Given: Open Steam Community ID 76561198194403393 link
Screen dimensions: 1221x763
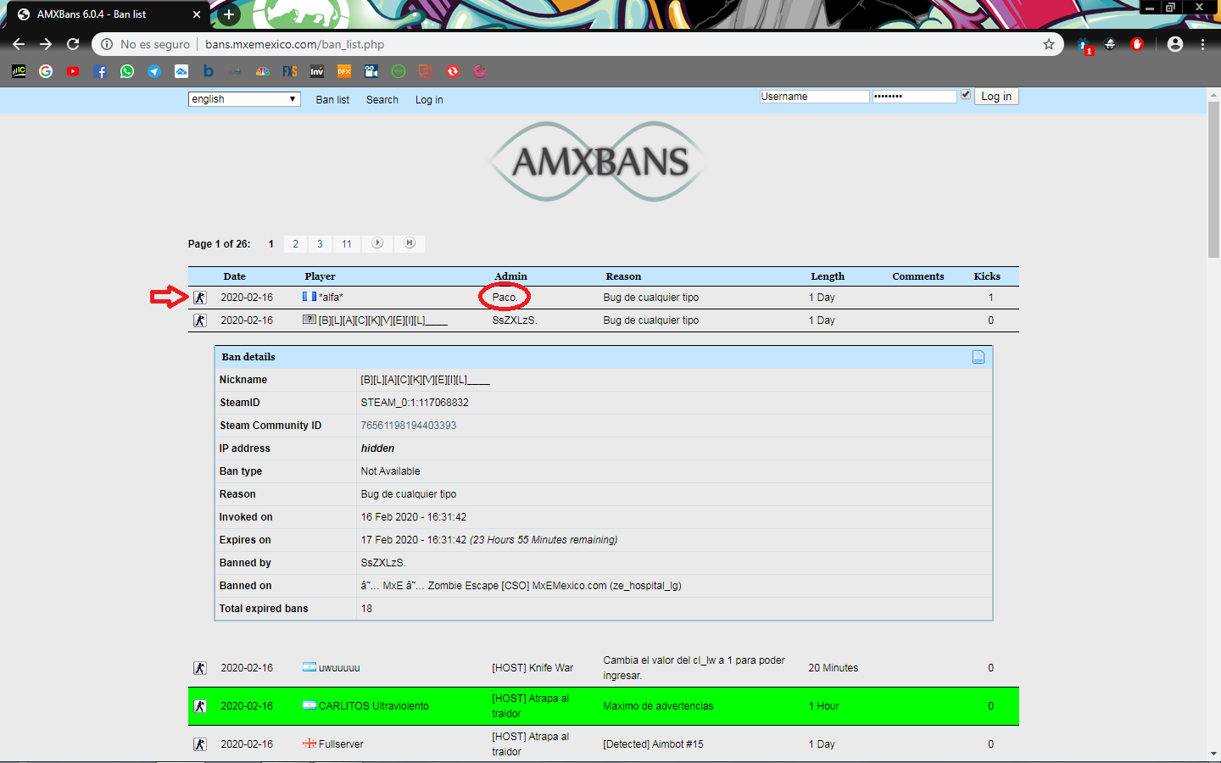Looking at the screenshot, I should (x=409, y=426).
